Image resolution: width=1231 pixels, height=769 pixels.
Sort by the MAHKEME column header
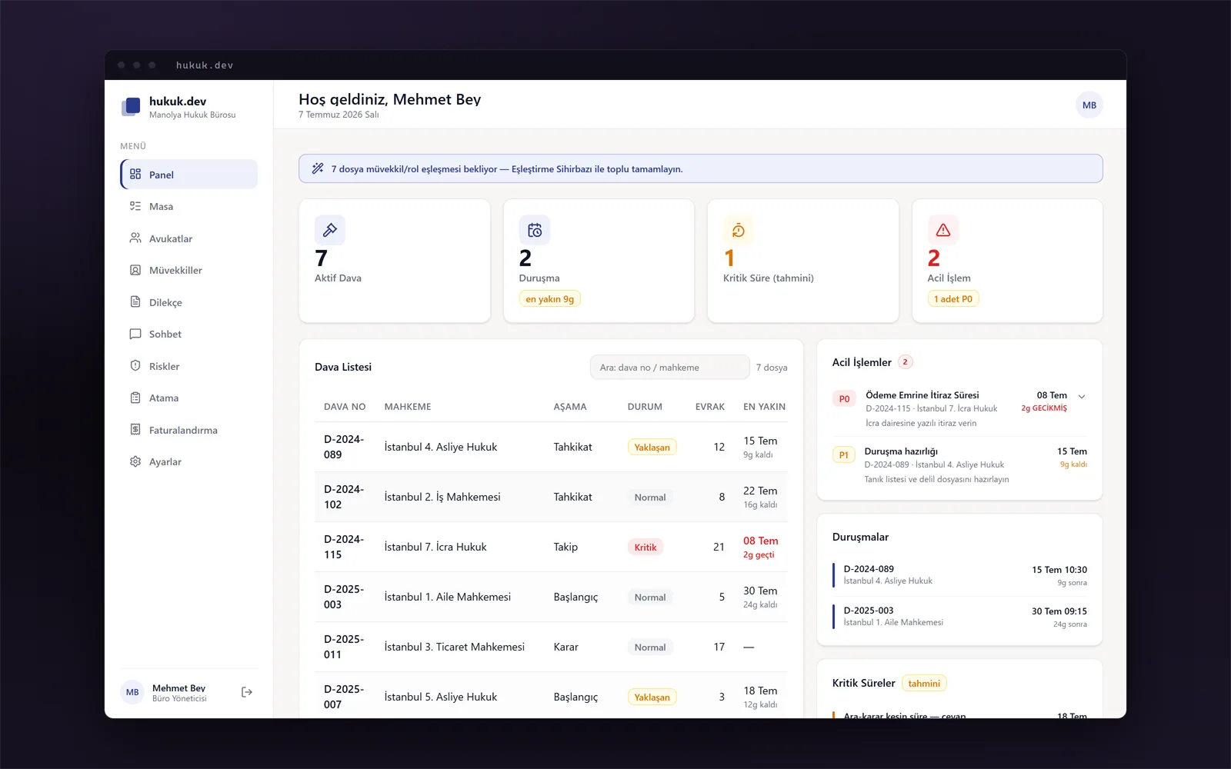(x=408, y=407)
